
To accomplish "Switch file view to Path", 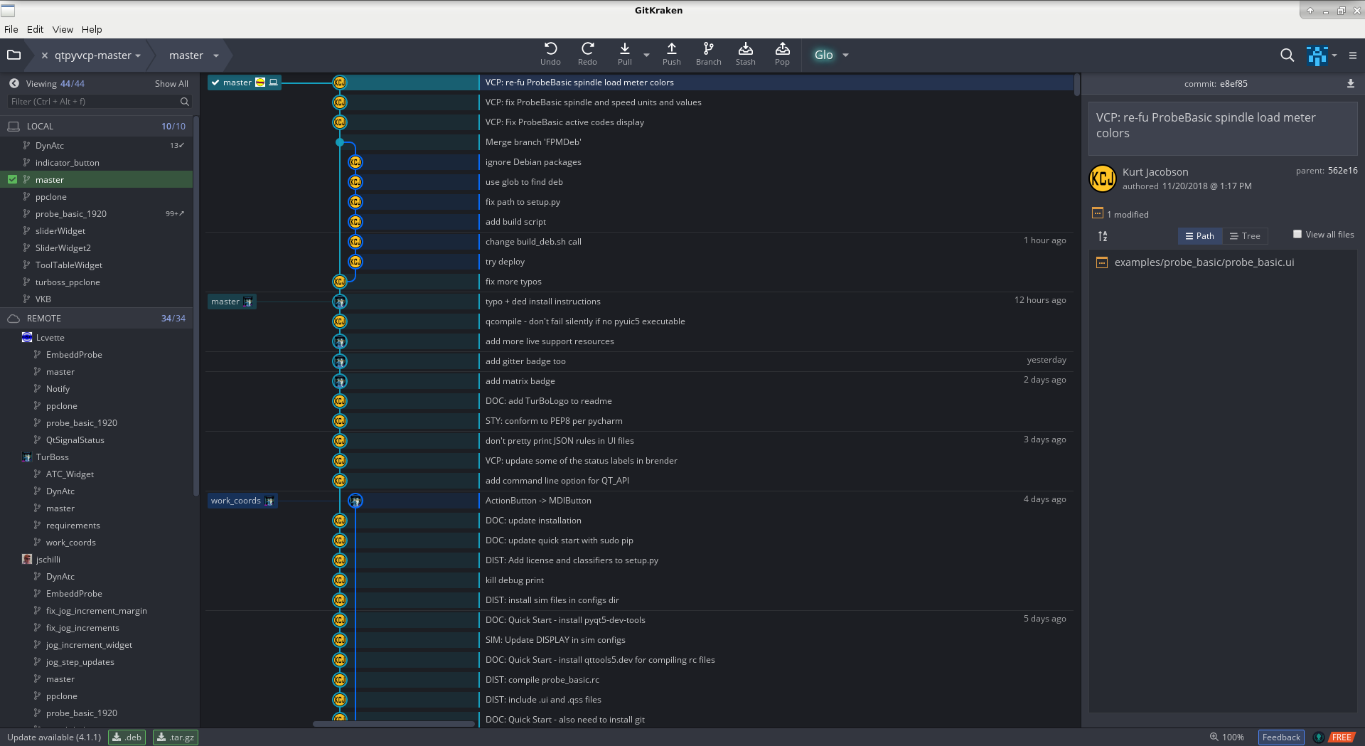I will coord(1199,236).
